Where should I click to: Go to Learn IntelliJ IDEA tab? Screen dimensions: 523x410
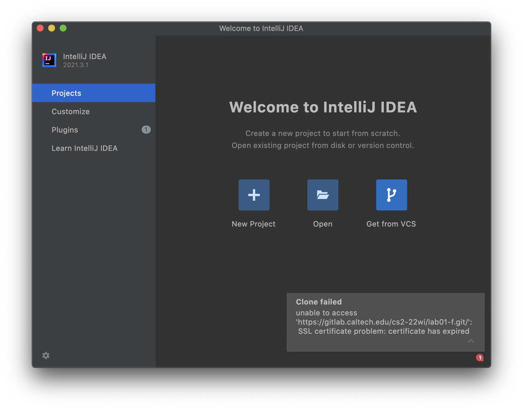tap(85, 148)
